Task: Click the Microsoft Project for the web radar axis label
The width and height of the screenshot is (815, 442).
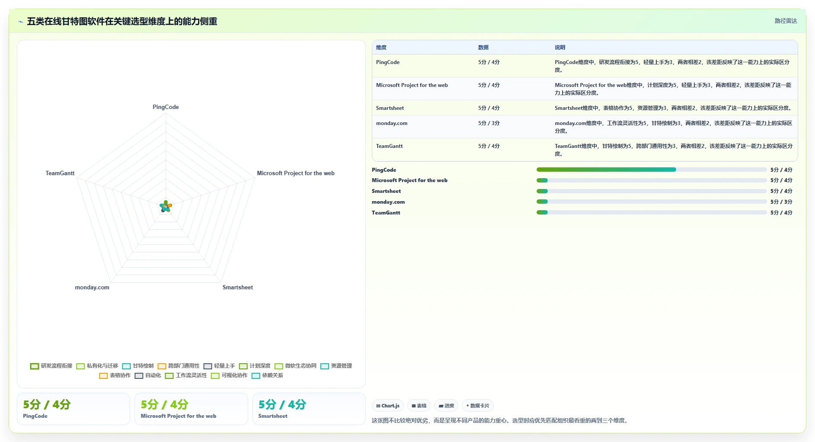Action: click(296, 173)
